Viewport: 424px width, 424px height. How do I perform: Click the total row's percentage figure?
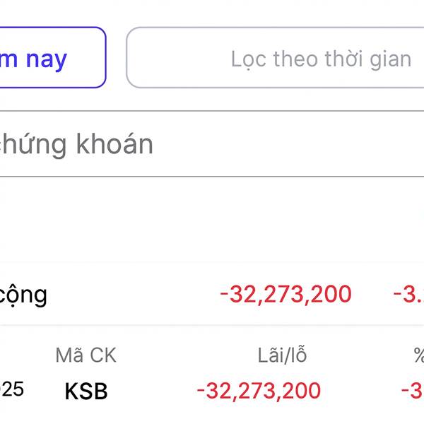pos(408,294)
